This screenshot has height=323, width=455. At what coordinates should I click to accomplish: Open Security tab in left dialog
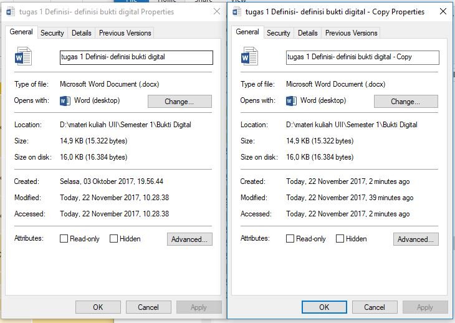tap(52, 33)
